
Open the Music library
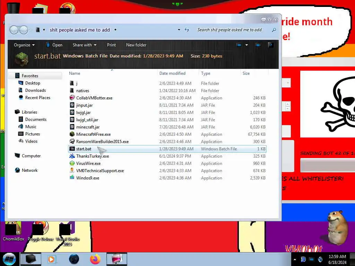pos(31,127)
